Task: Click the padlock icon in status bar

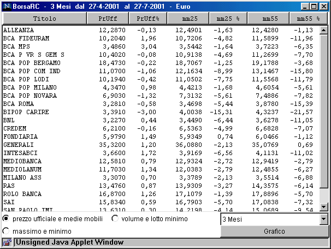Action: coord(7,242)
